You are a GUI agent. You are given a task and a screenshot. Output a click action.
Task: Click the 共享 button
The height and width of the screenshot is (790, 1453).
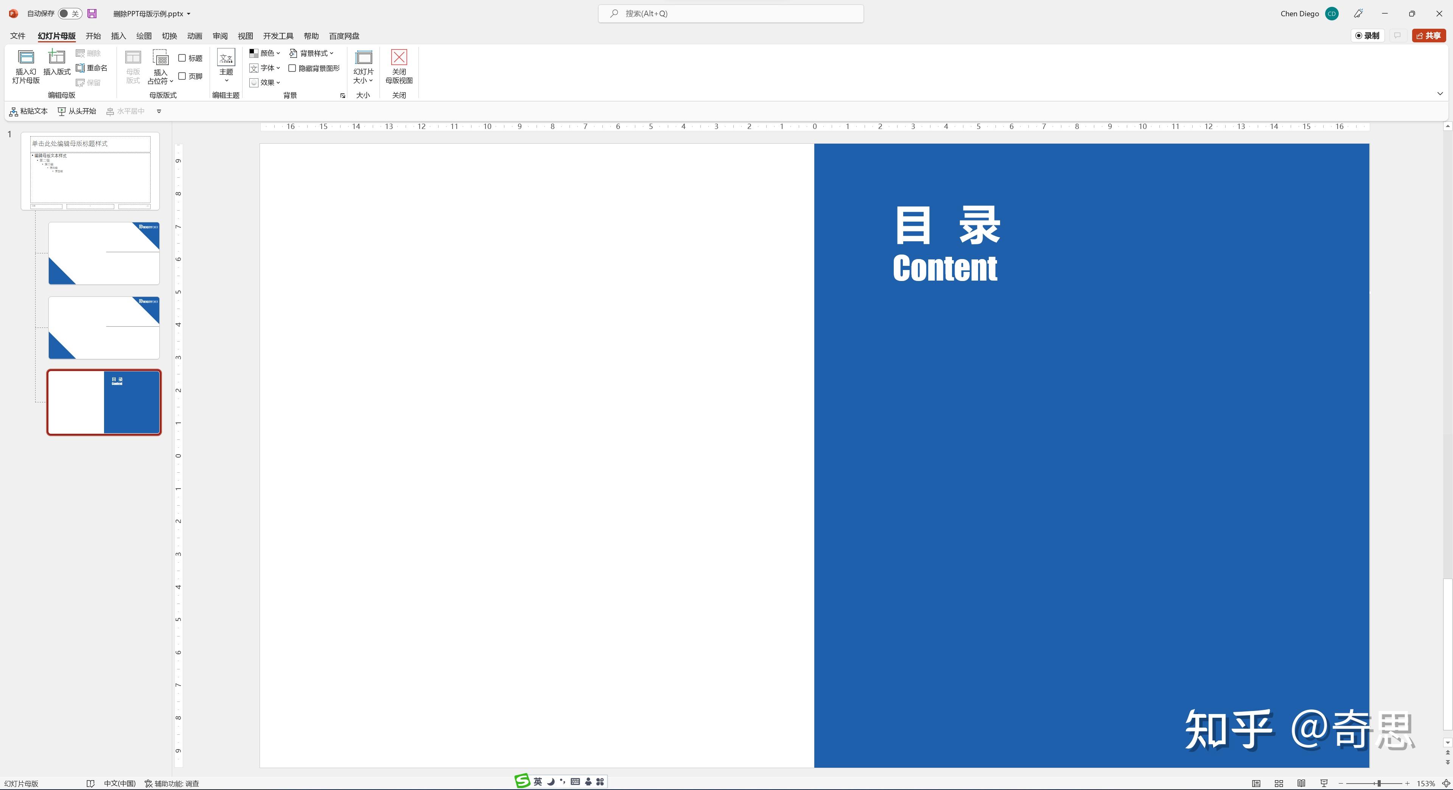[1428, 36]
